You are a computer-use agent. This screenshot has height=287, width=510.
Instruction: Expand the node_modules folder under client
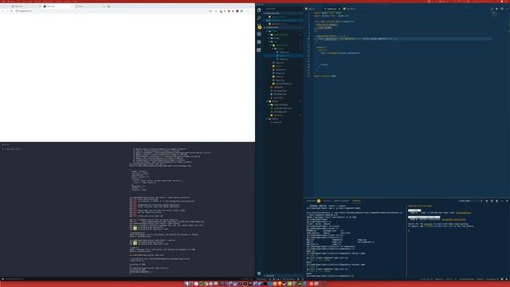283,34
